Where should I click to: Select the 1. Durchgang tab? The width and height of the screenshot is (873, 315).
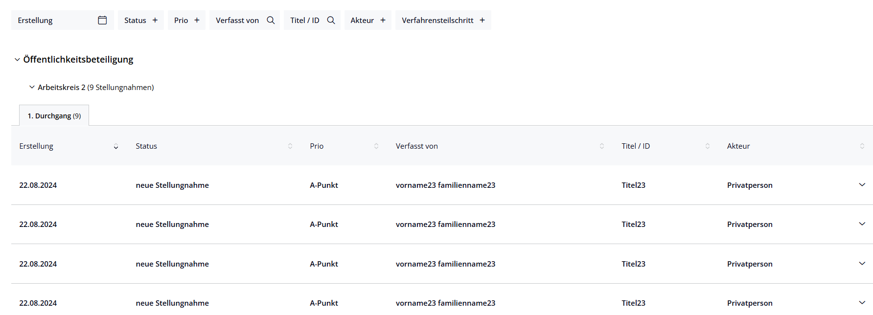click(x=54, y=116)
